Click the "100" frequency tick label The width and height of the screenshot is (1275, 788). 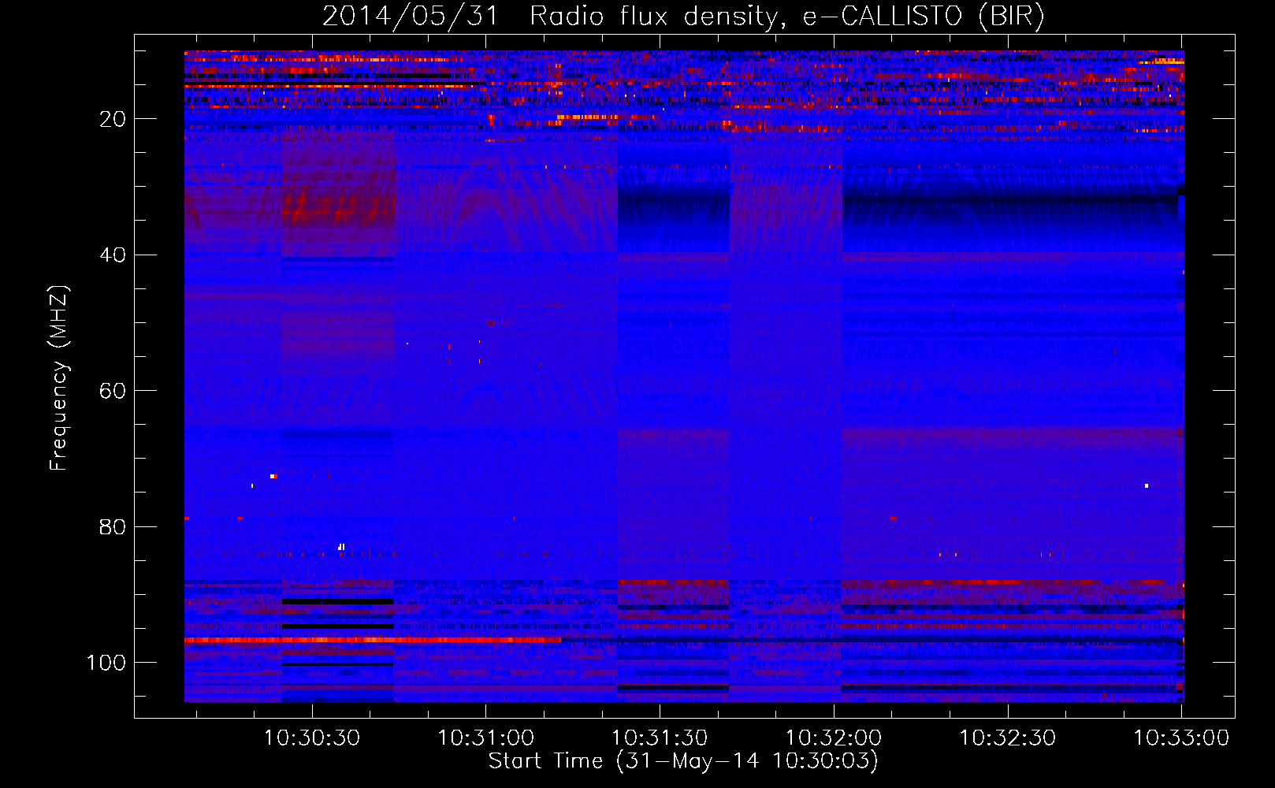(x=106, y=663)
